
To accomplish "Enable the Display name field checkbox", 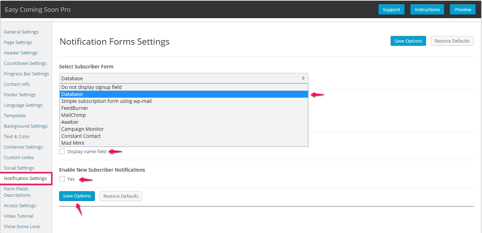I will pos(62,151).
